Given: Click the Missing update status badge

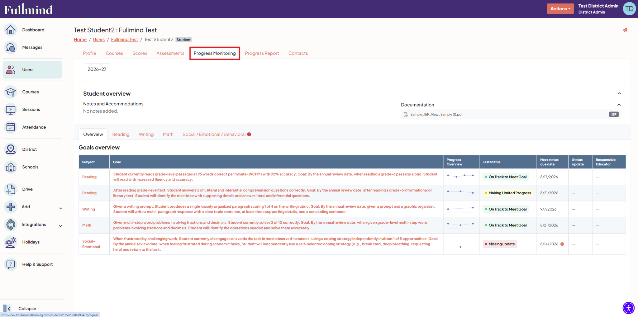Looking at the screenshot, I should coord(500,244).
